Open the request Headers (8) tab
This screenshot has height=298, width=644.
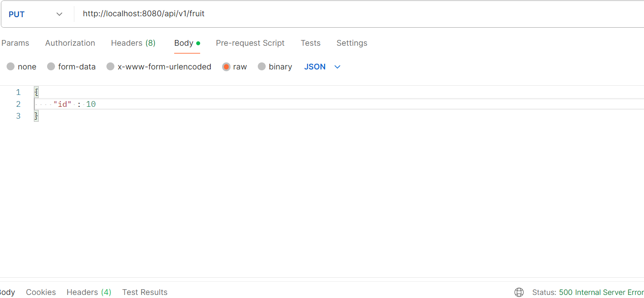tap(133, 43)
